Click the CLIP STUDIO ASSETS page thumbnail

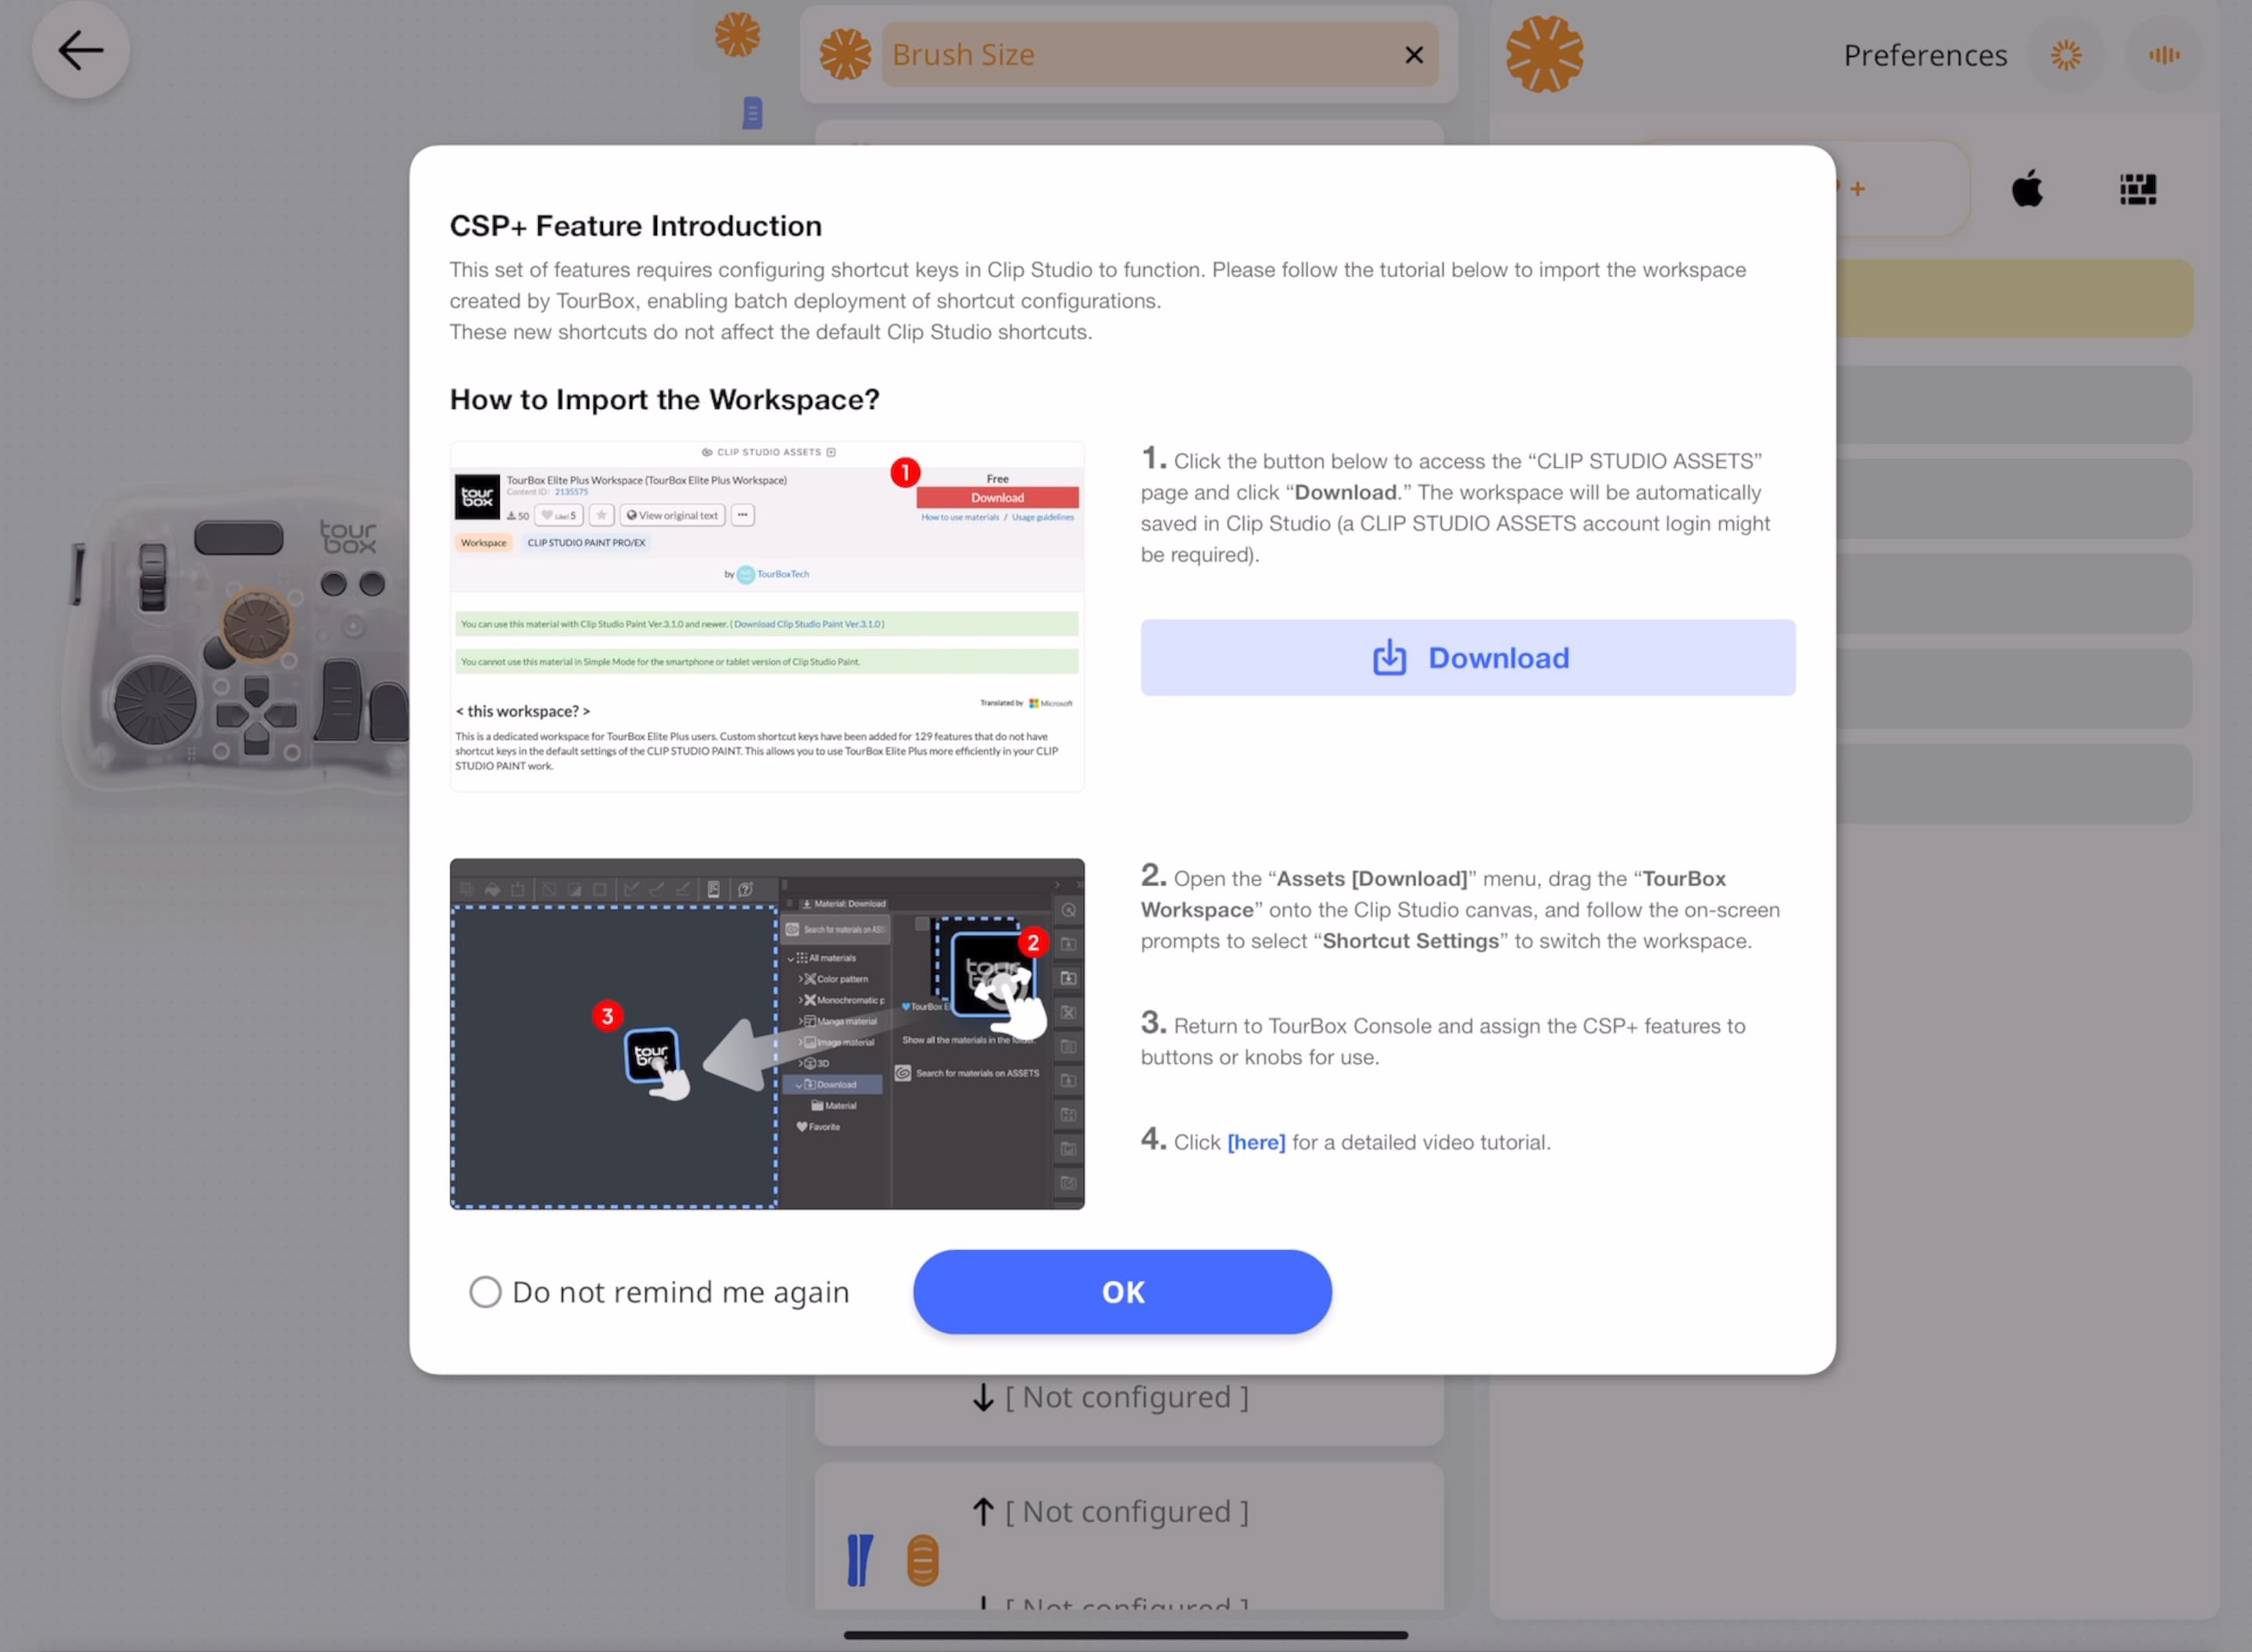[x=767, y=616]
